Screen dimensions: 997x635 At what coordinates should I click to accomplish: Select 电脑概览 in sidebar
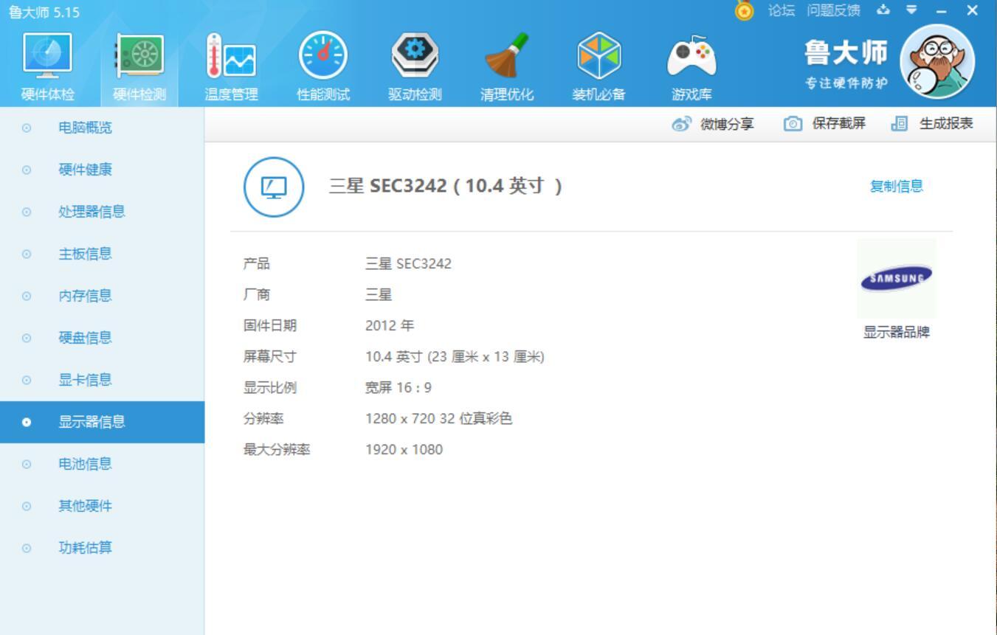pos(102,128)
